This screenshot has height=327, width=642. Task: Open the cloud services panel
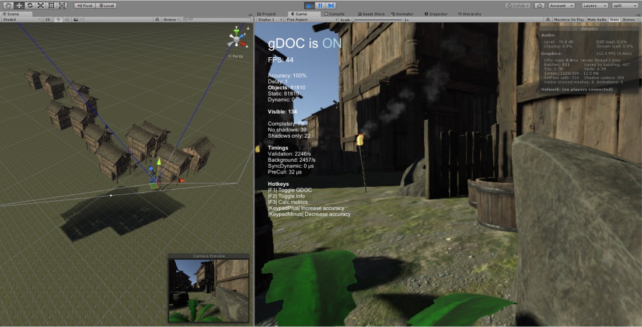539,5
